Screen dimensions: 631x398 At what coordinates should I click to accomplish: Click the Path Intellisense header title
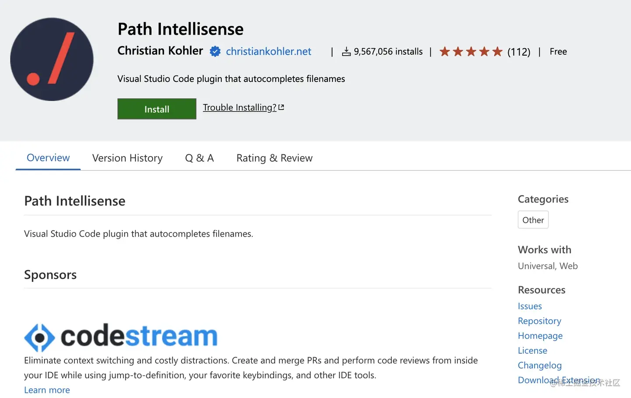(x=181, y=29)
